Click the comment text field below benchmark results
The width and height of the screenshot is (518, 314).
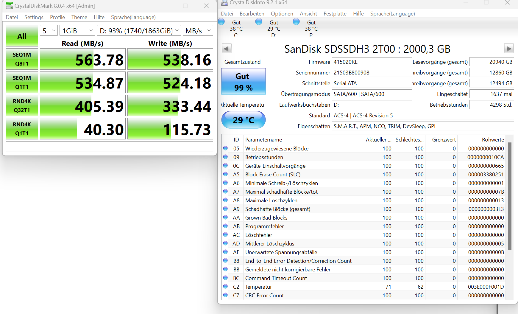coord(110,147)
